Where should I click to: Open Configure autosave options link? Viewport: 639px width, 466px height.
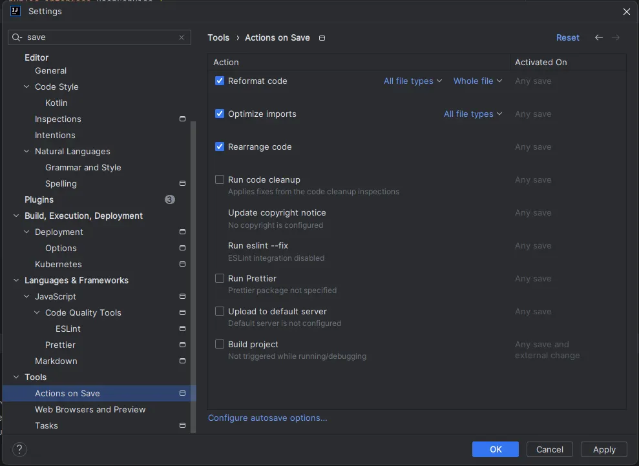pyautogui.click(x=267, y=418)
